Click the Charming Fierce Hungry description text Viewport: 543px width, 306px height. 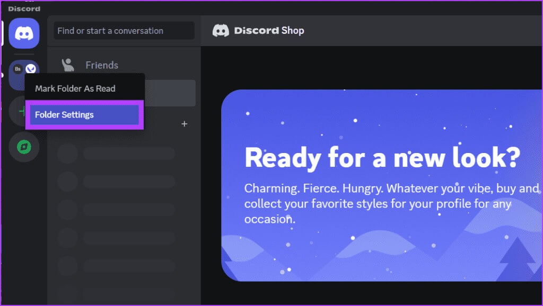pyautogui.click(x=392, y=204)
